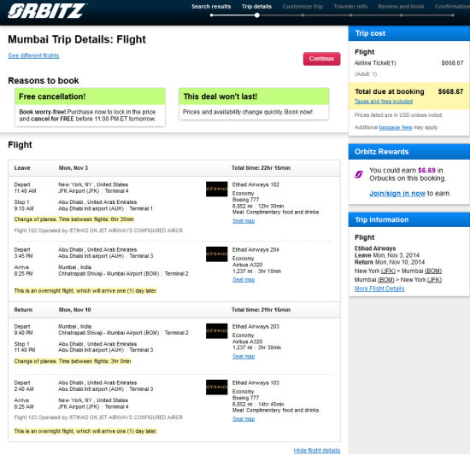Click the Trip Information panel header
The height and width of the screenshot is (455, 470).
(409, 219)
